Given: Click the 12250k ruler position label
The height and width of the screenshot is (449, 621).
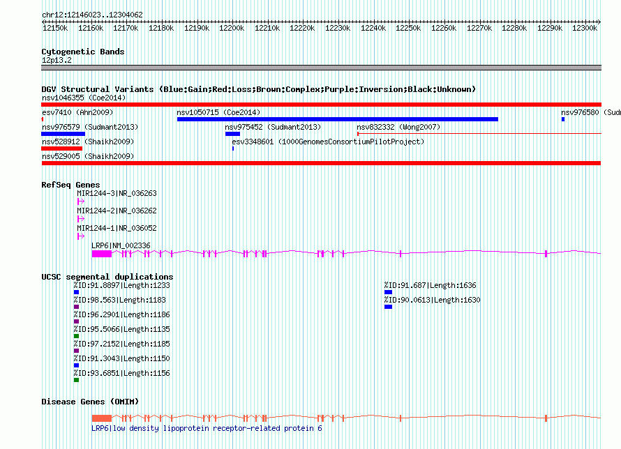Looking at the screenshot, I should click(408, 28).
